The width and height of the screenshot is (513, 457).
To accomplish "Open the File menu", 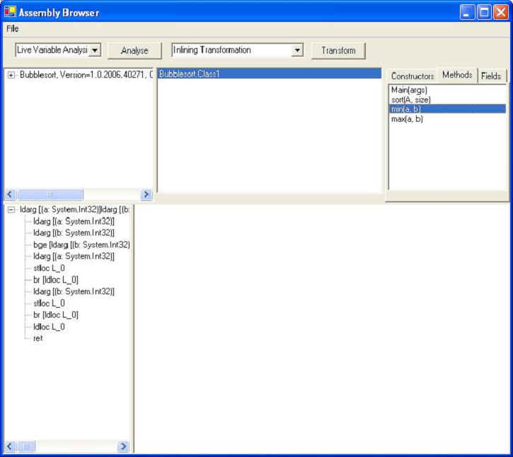I will (x=12, y=29).
